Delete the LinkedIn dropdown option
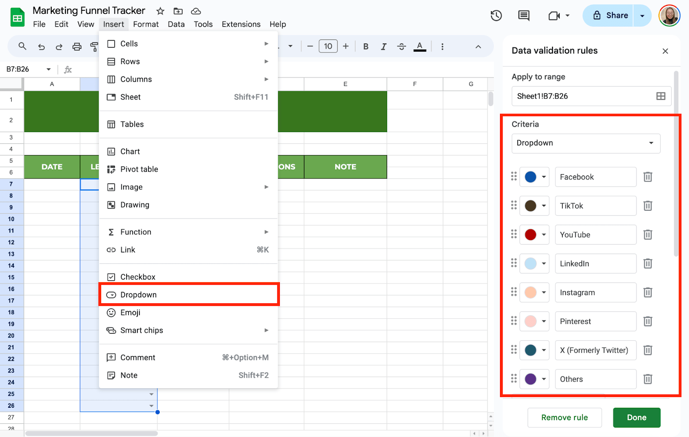The width and height of the screenshot is (689, 437). tap(648, 263)
